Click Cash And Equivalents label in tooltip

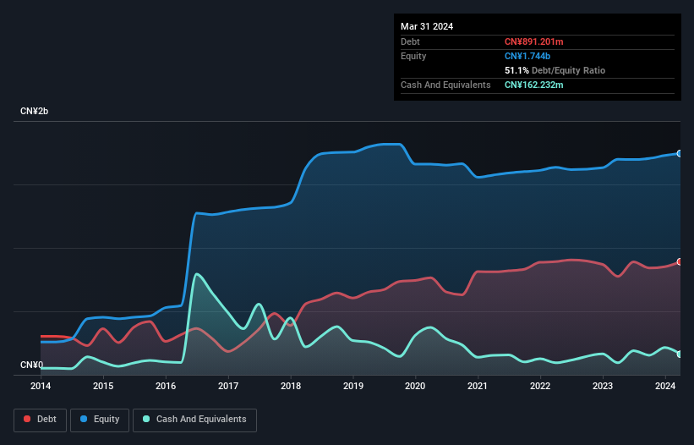point(445,85)
